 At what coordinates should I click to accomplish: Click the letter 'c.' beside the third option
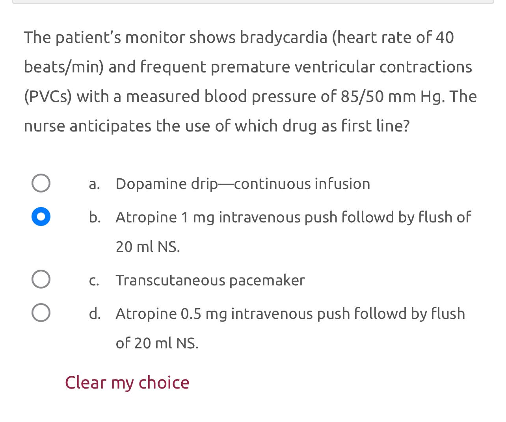94,280
